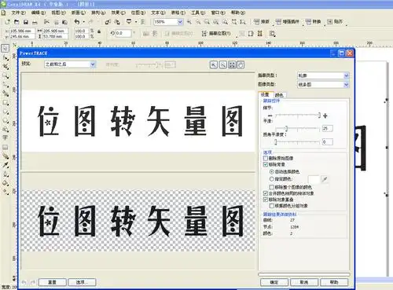This screenshot has width=393, height=290.
Task: Click the 细节 detail slider handle
Action: (x=319, y=116)
